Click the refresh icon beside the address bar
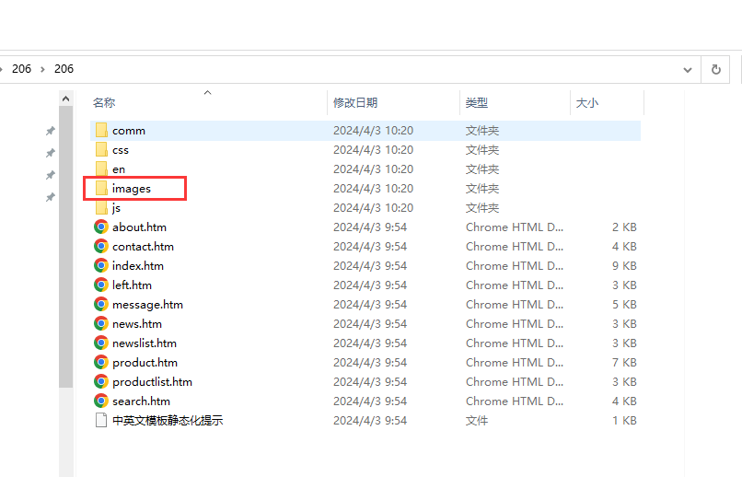742x477 pixels. point(715,69)
